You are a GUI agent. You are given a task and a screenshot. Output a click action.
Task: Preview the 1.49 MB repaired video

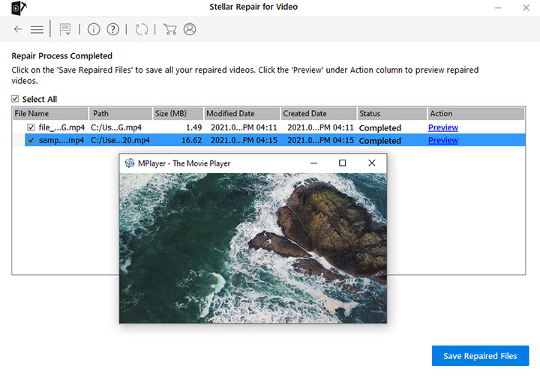tap(443, 127)
